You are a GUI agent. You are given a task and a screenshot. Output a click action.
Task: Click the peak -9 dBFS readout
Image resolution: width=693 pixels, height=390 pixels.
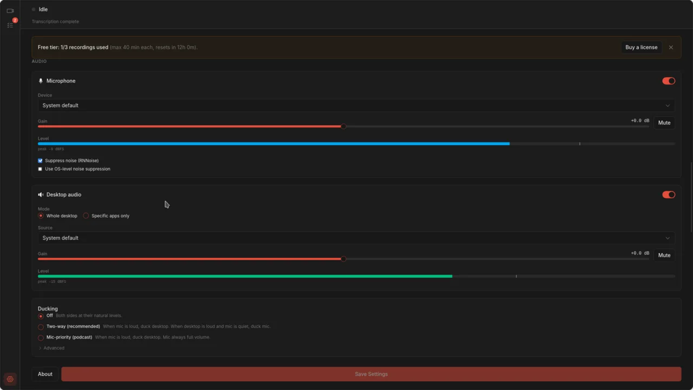(50, 149)
